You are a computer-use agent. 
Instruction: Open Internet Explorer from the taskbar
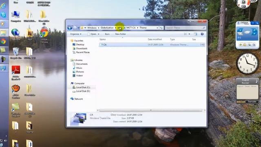pos(3,6)
